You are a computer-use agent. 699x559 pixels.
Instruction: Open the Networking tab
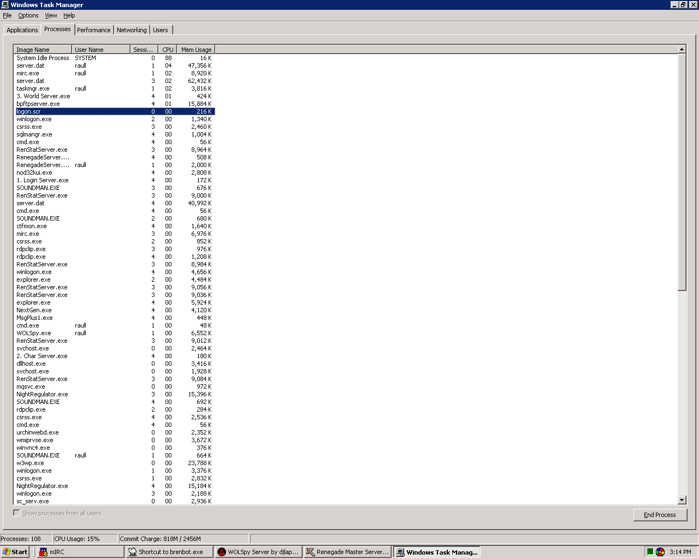(132, 30)
